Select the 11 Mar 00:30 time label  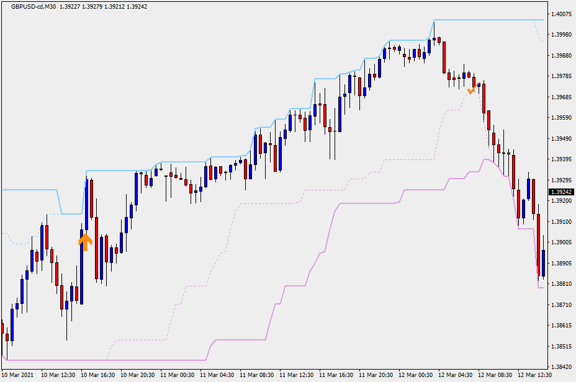(178, 375)
